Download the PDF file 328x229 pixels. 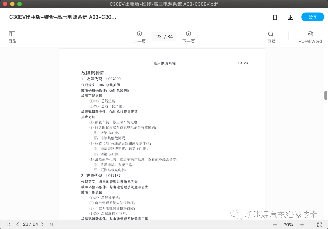[290, 17]
